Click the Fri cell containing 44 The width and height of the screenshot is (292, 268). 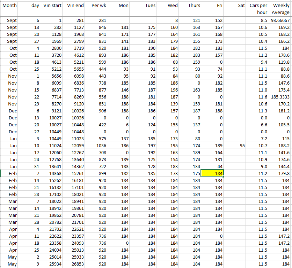click(212, 166)
